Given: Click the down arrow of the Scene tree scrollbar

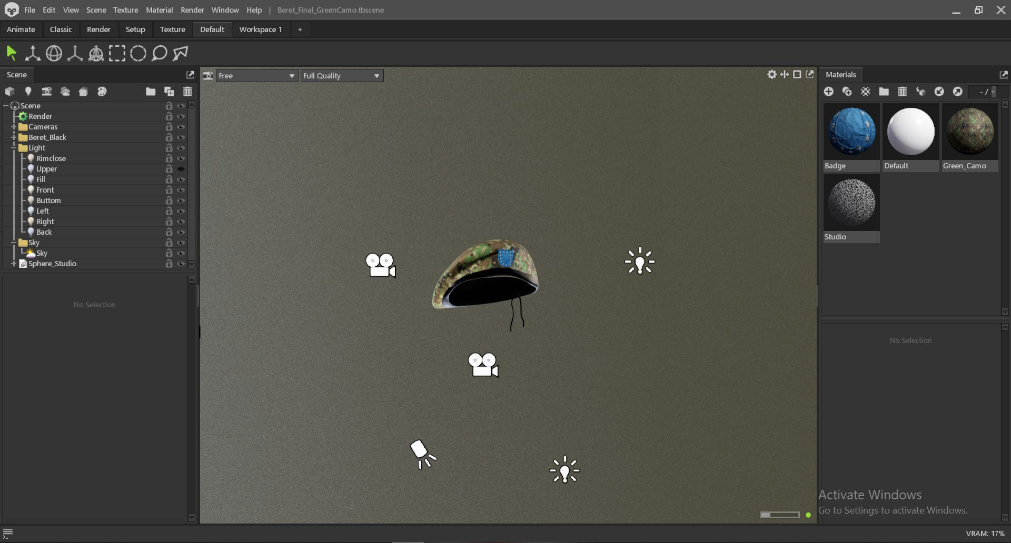Looking at the screenshot, I should (x=192, y=264).
